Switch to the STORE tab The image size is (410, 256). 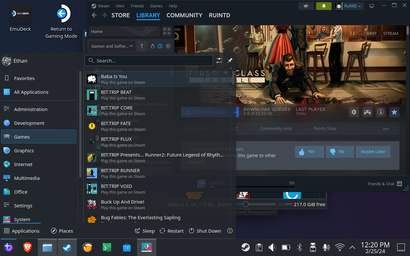coord(120,15)
